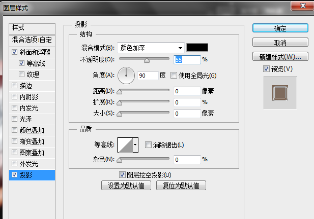Image resolution: width=314 pixels, height=219 pixels.
Task: Open the 混合模式 dropdown
Action: coord(151,48)
